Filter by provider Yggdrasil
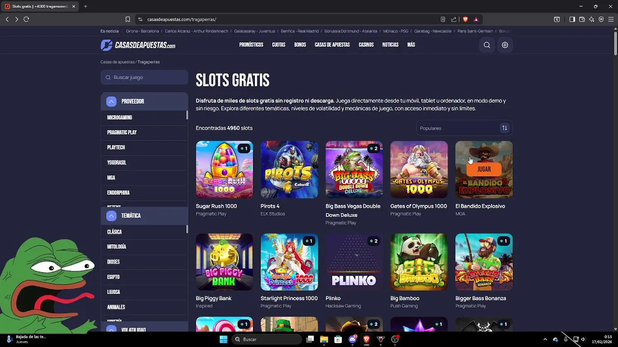 [x=117, y=163]
